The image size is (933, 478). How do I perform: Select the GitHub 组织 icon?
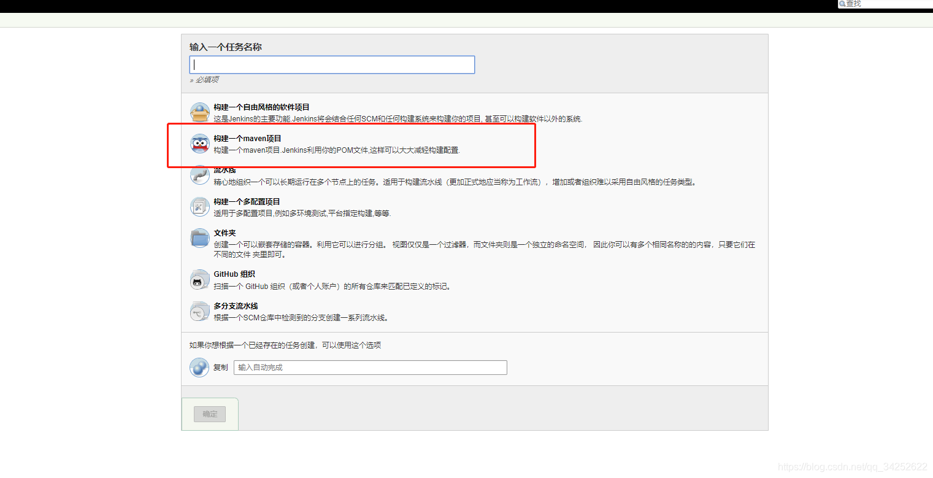point(200,280)
